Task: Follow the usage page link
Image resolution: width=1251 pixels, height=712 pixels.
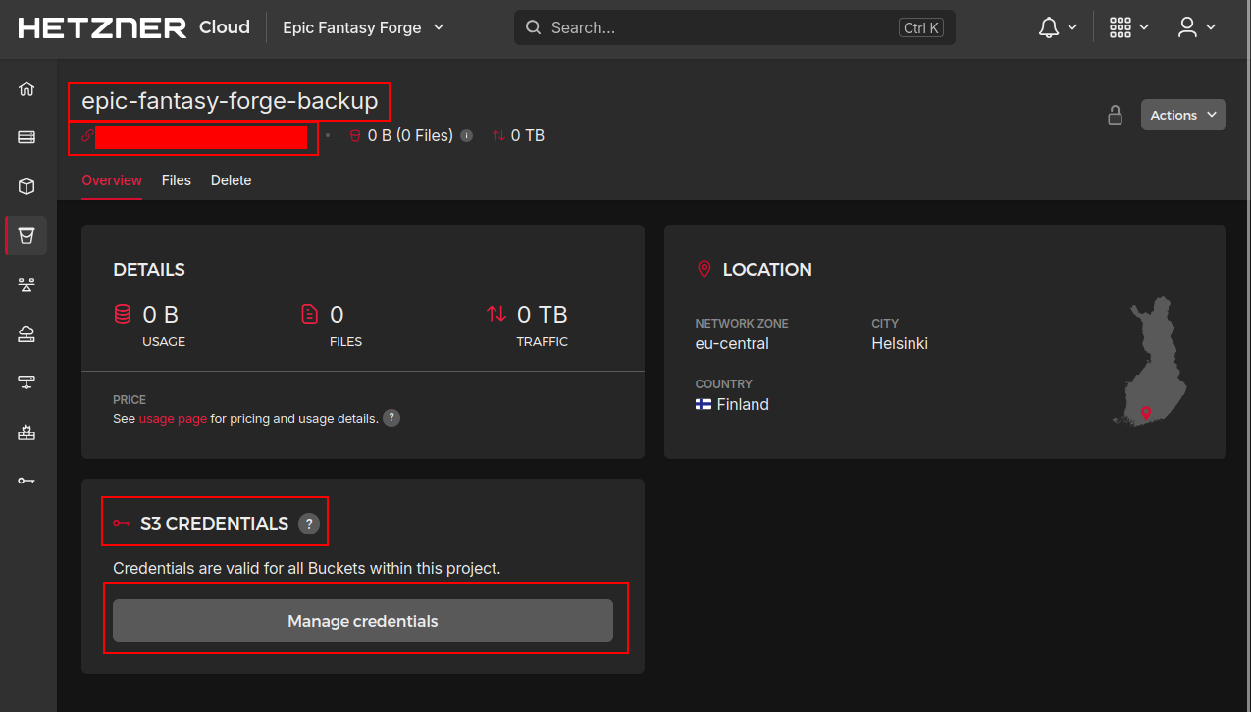Action: point(173,419)
